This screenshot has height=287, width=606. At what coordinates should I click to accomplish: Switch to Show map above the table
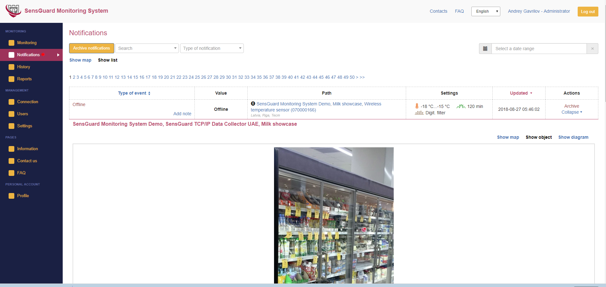[80, 60]
